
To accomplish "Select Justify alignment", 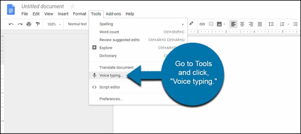I will click(x=260, y=24).
